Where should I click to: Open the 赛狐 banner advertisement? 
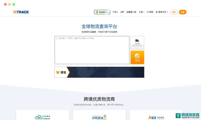click(x=99, y=72)
